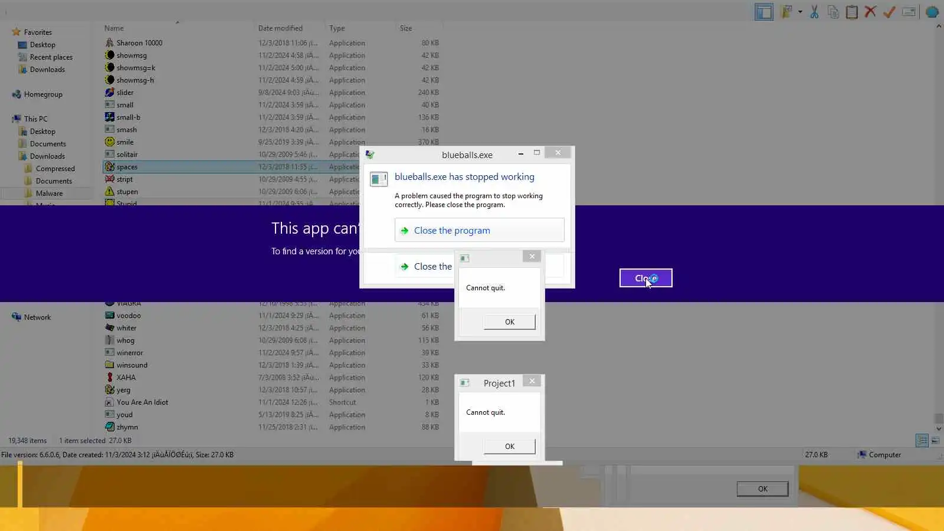Sort by the Size column header

(406, 28)
